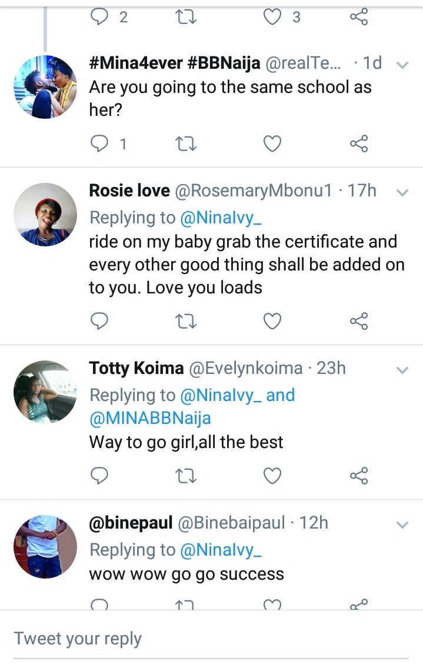Like the #Mina4ever #BBNaija tweet
The width and height of the screenshot is (423, 665).
coord(272,143)
